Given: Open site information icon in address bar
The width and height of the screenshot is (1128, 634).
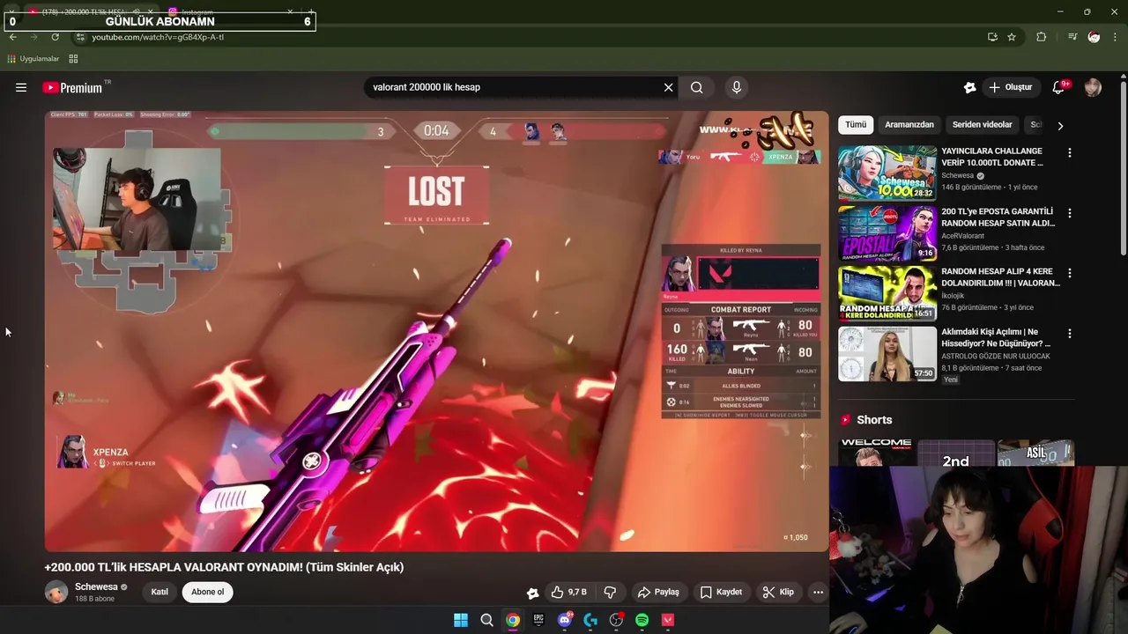Looking at the screenshot, I should click(79, 37).
